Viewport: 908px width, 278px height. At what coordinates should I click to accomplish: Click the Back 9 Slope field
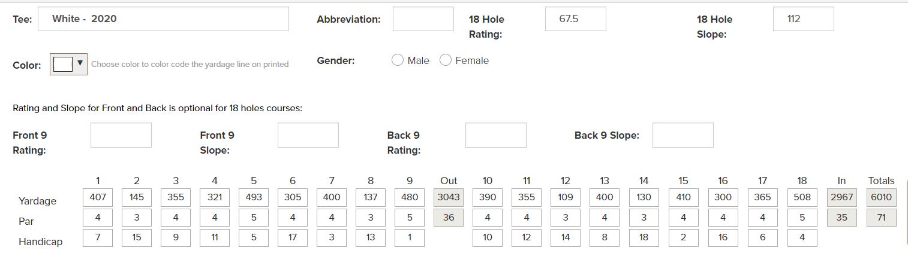(682, 135)
